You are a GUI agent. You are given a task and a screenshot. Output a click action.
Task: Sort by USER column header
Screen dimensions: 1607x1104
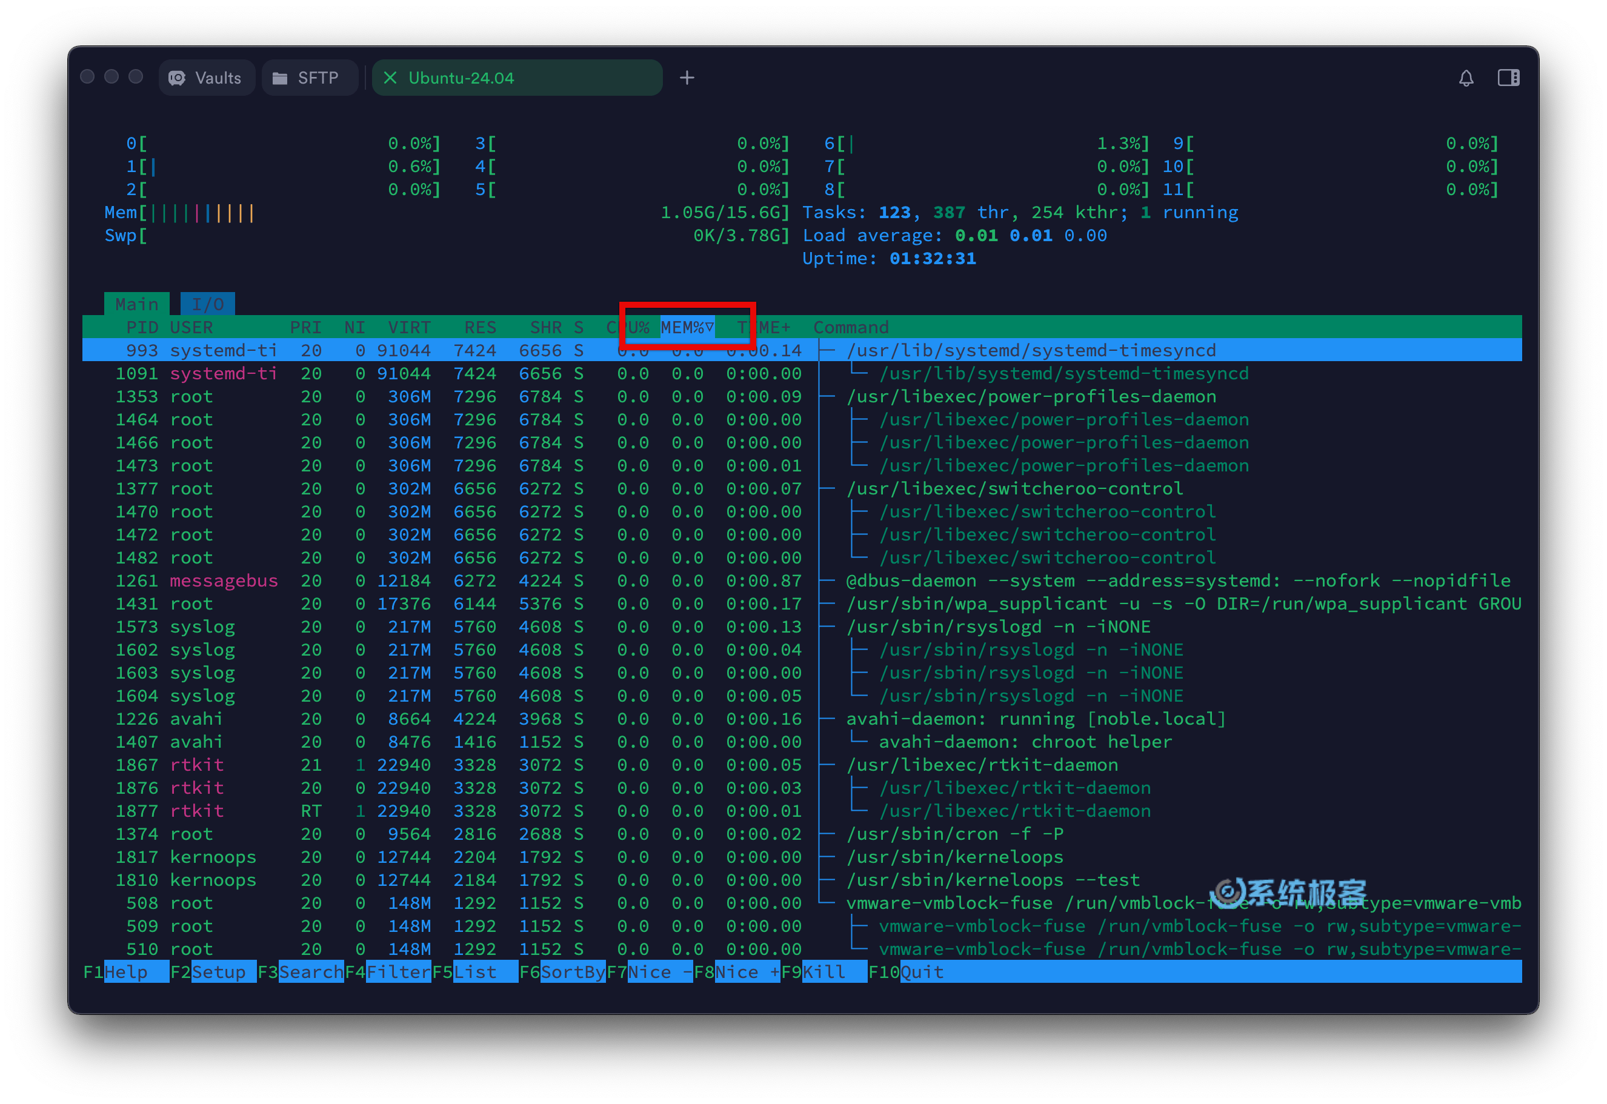pyautogui.click(x=191, y=327)
